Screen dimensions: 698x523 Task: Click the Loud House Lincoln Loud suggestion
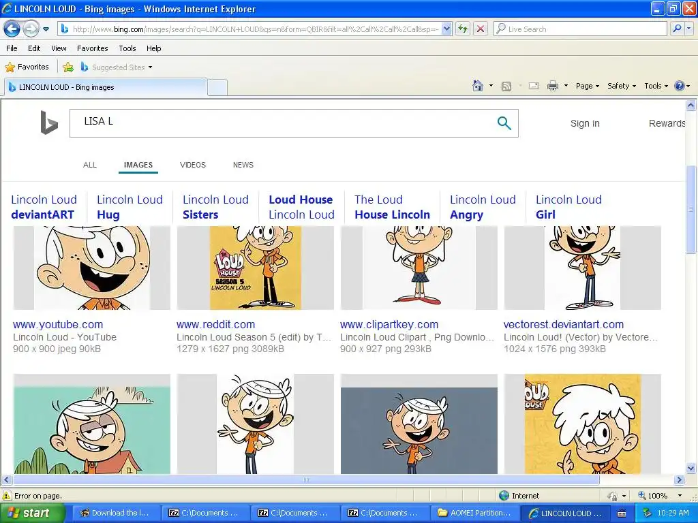pos(301,207)
